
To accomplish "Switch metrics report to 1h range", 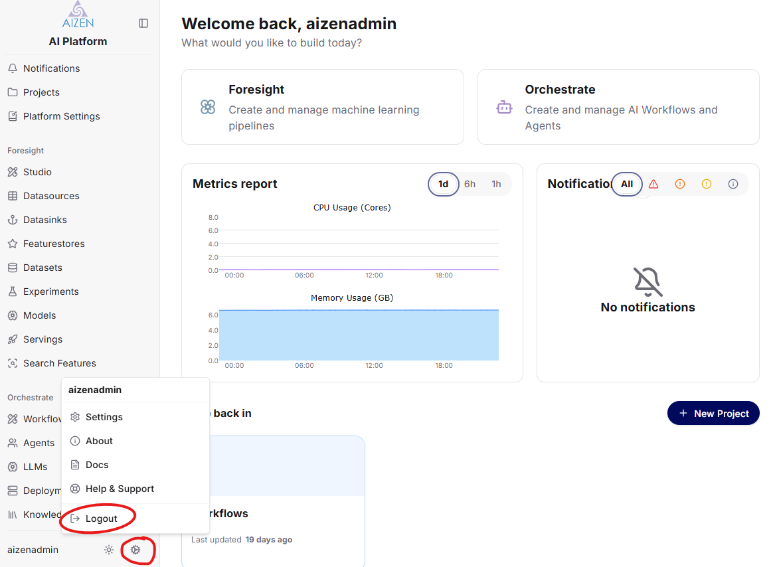I will 496,184.
